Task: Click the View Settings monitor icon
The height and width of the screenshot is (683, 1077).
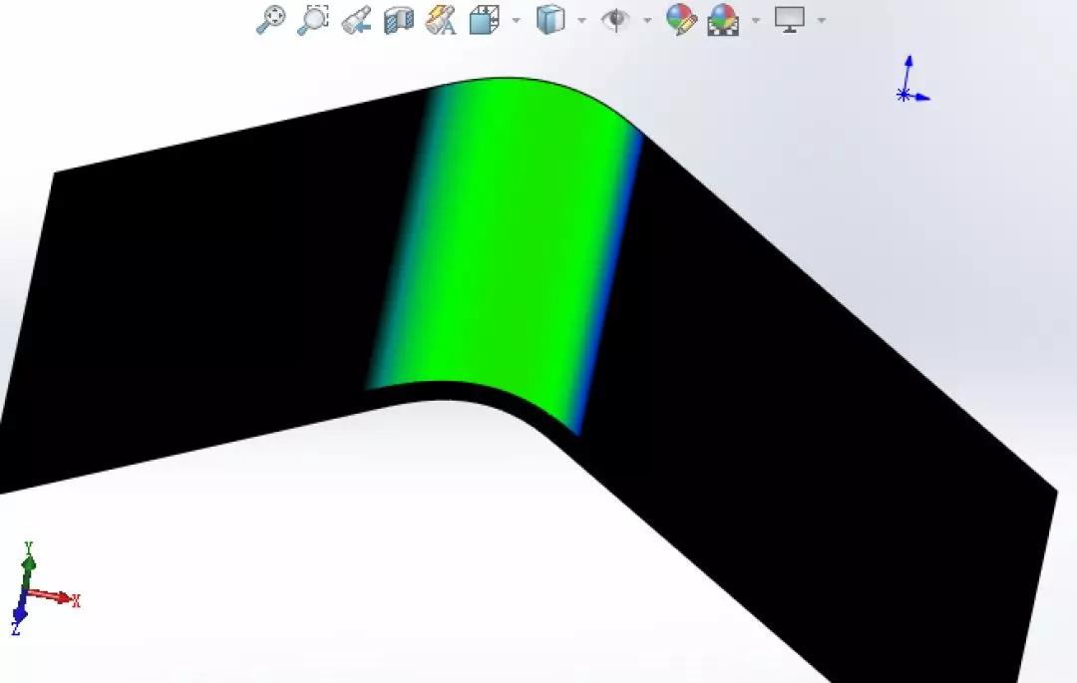Action: click(790, 20)
